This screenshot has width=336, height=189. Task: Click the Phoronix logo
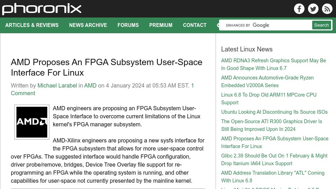42,9
